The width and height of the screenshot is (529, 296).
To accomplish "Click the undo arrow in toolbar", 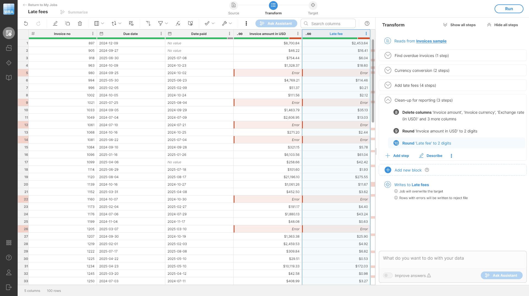I will tap(26, 23).
